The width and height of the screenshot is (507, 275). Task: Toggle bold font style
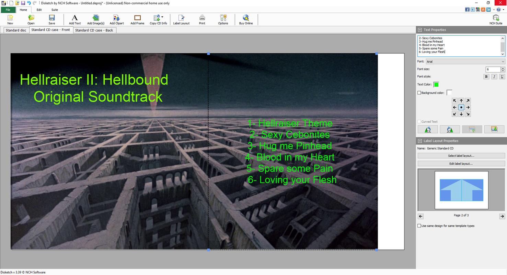486,77
